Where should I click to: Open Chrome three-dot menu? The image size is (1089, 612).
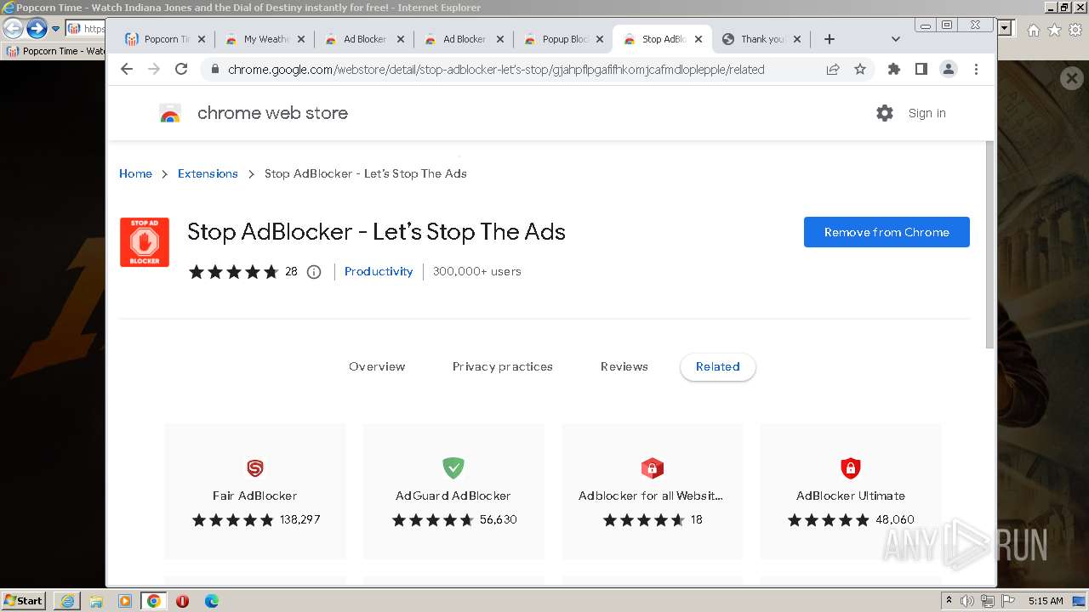[976, 70]
